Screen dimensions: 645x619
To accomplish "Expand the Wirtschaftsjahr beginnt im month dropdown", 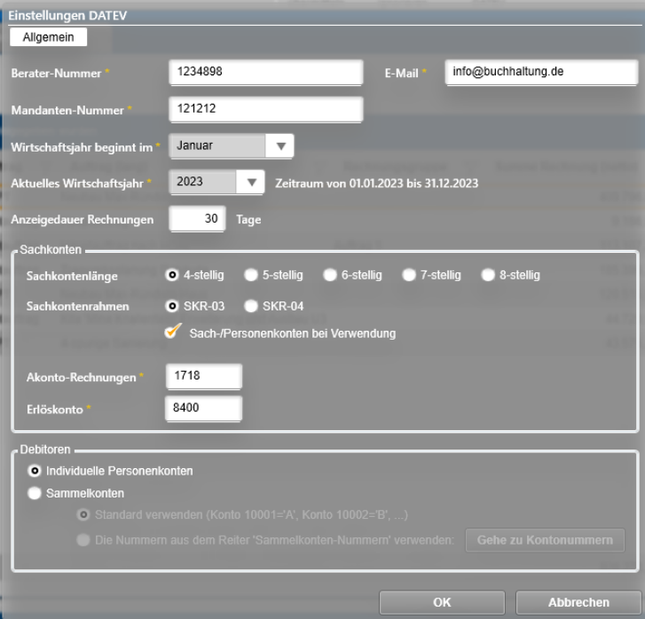I will point(281,145).
